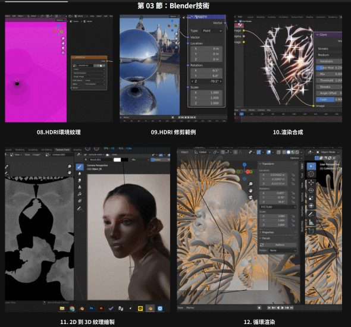Viewport: 351px width, 327px height.
Task: Switch to solid shading mode in flower viewport
Action: coord(289,152)
